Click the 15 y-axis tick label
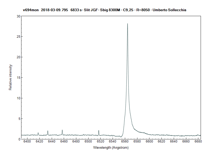 click(x=18, y=77)
